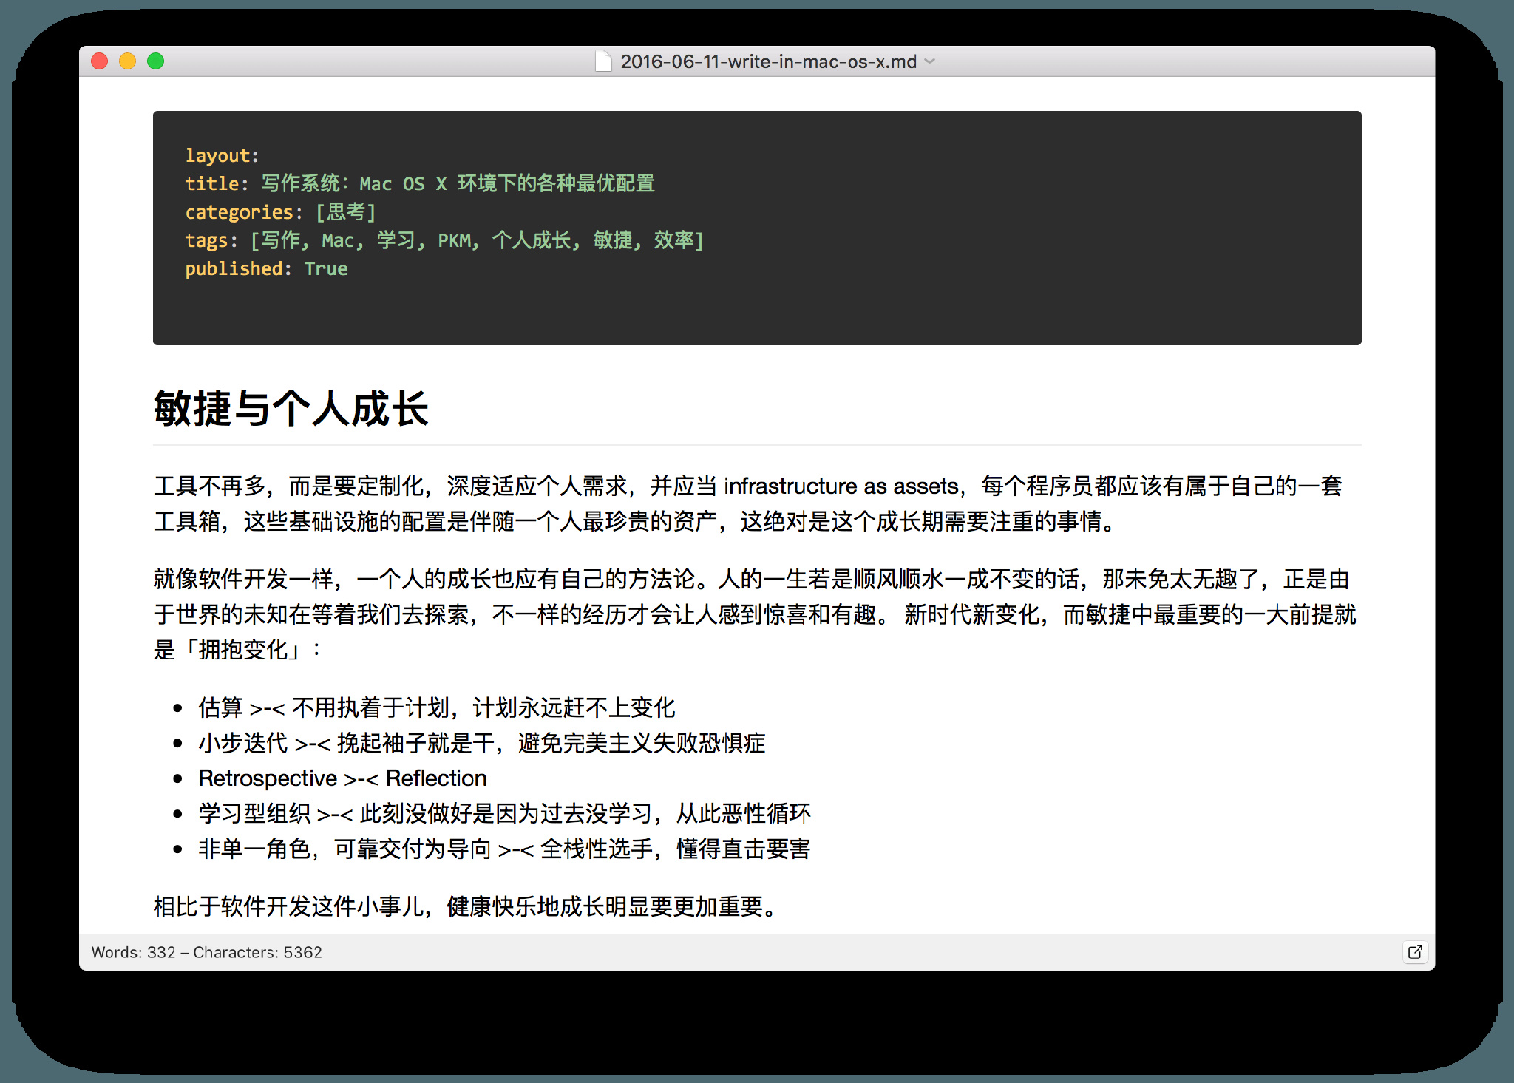The width and height of the screenshot is (1514, 1083).
Task: Click the last paragraph starting with 相比于软件开发
Action: coord(466,906)
